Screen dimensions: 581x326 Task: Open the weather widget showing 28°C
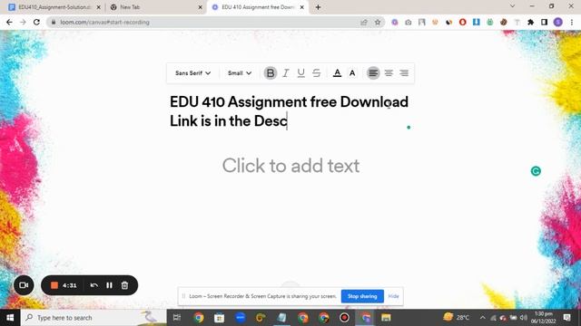[456, 317]
